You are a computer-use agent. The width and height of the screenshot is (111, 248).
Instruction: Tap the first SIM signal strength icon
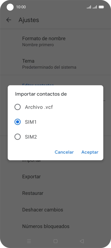[89, 7]
